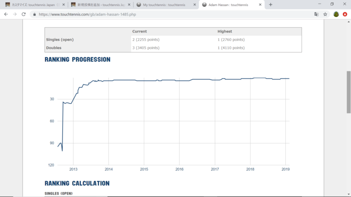Reload the page with the refresh icon
This screenshot has width=351, height=197.
[x=24, y=14]
